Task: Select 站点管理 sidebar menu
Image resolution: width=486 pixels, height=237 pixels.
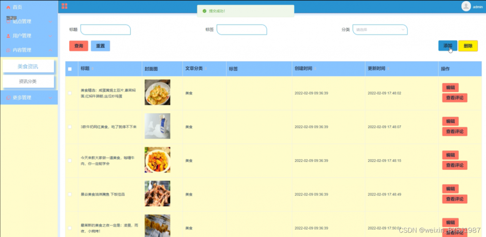Action: (29, 22)
